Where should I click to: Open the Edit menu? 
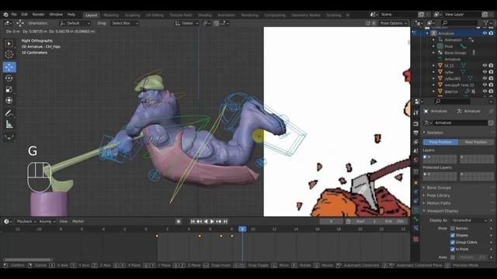tap(24, 15)
